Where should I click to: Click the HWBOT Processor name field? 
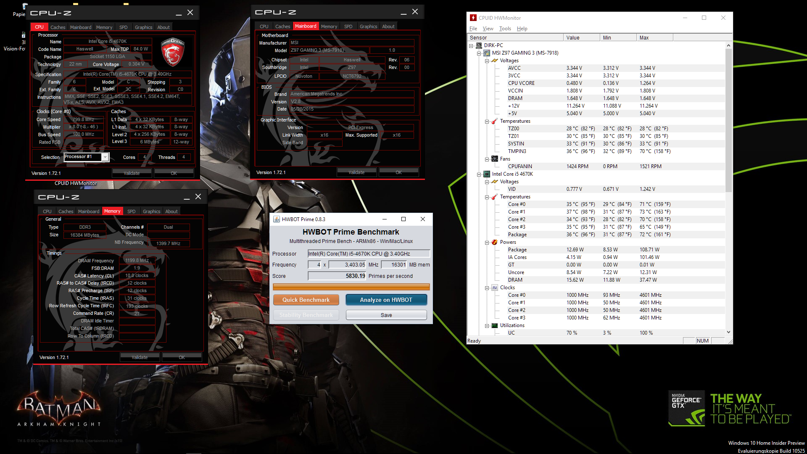(x=369, y=253)
